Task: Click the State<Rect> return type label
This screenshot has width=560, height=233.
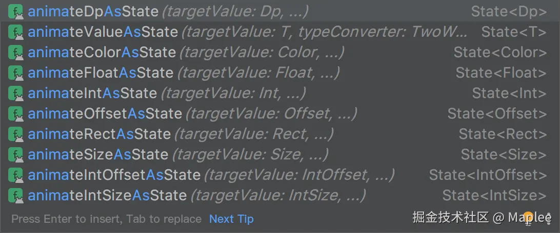Action: tap(503, 134)
